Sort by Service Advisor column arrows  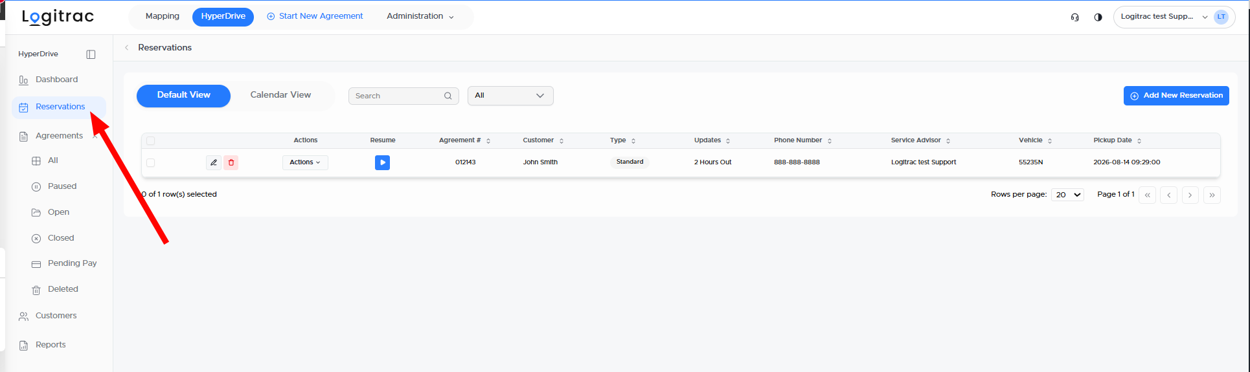click(x=948, y=140)
